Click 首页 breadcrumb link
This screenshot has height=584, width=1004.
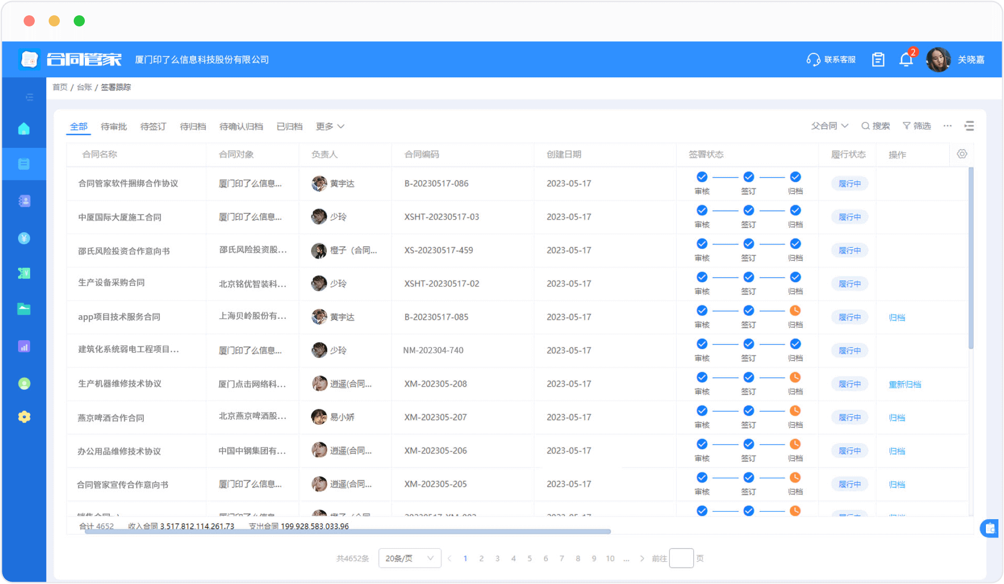[60, 87]
